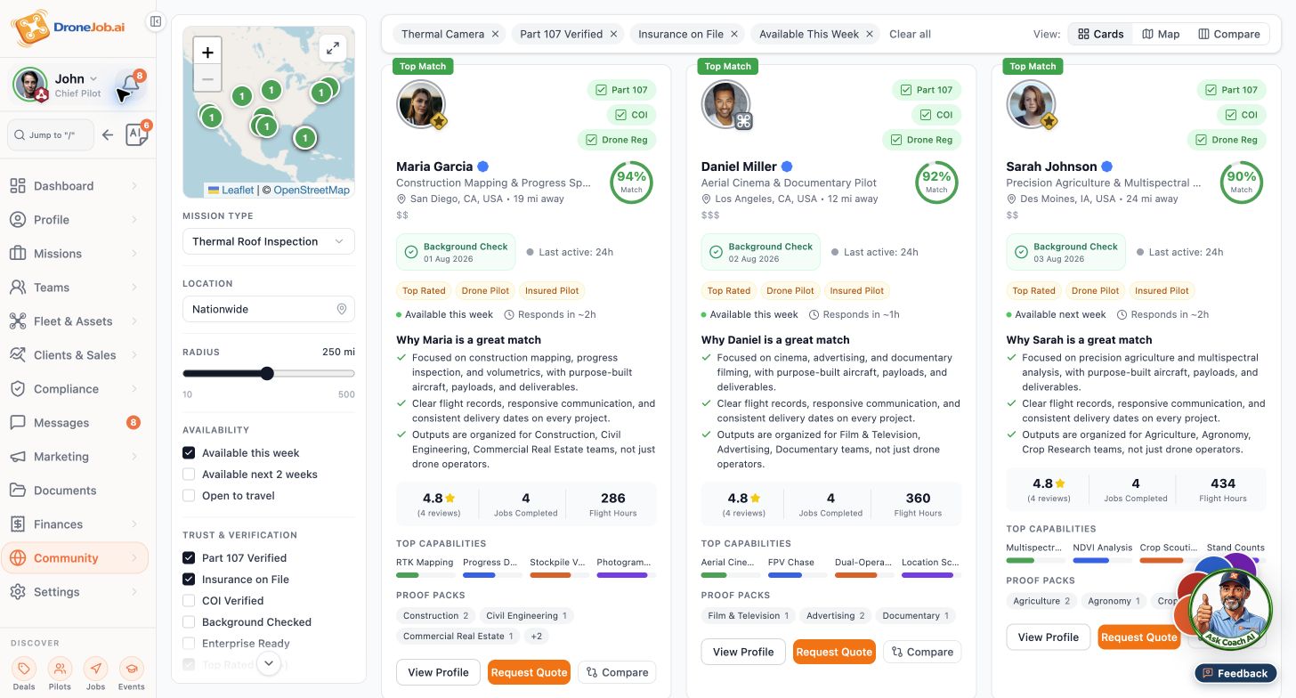Request a quote from Daniel Miller
The height and width of the screenshot is (698, 1296).
[x=834, y=652]
